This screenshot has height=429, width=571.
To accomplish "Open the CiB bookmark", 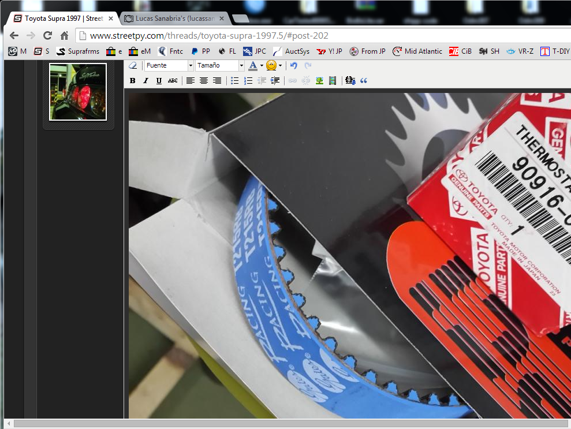I will tap(460, 51).
